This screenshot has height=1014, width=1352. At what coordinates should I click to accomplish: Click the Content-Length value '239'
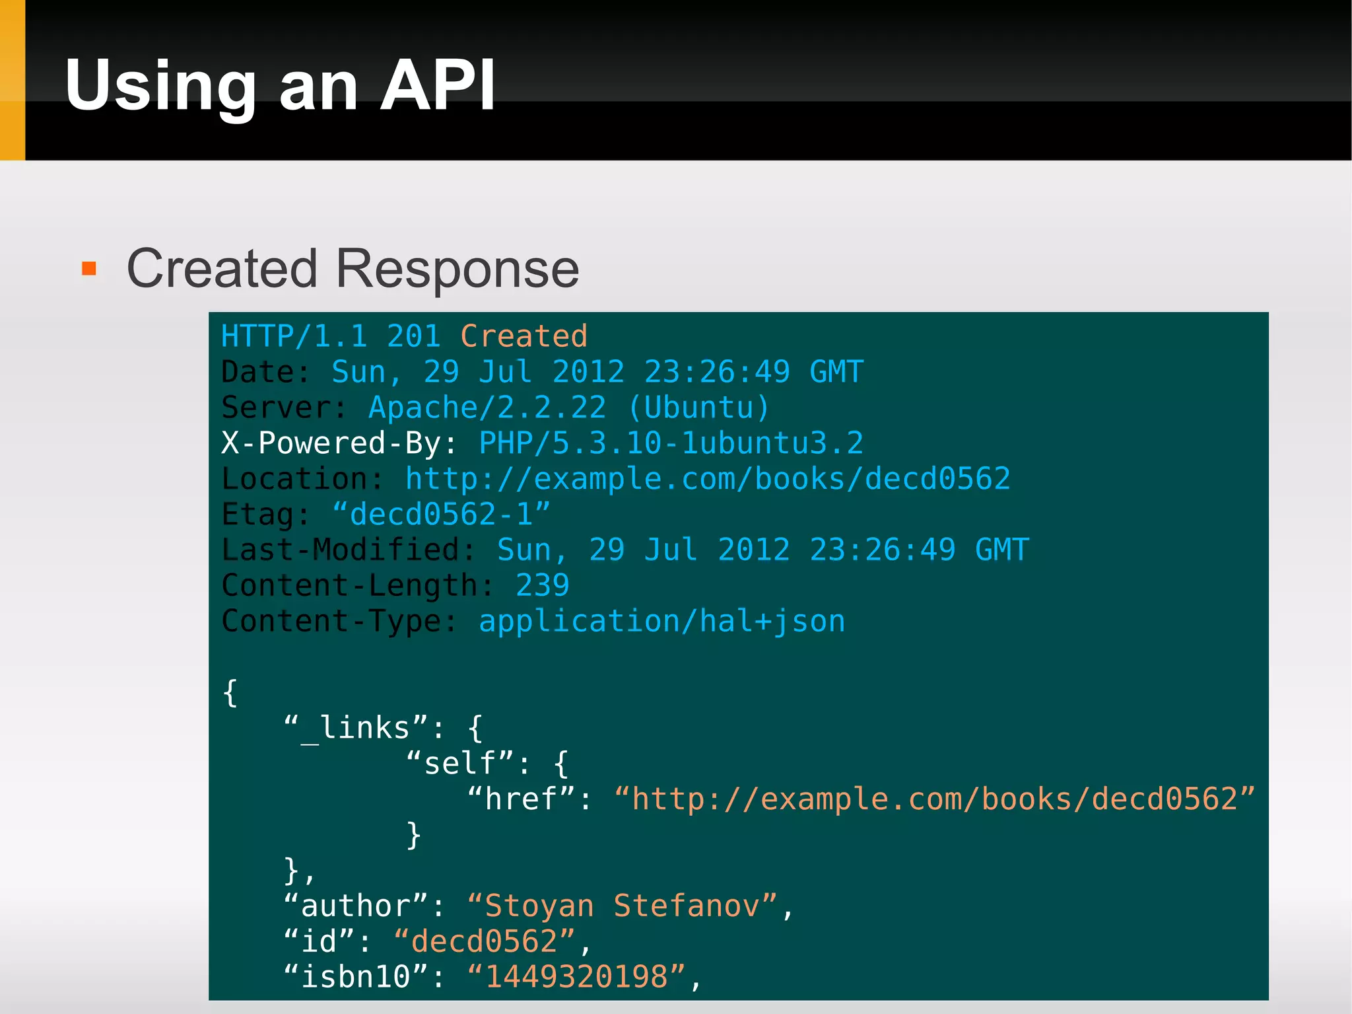542,586
